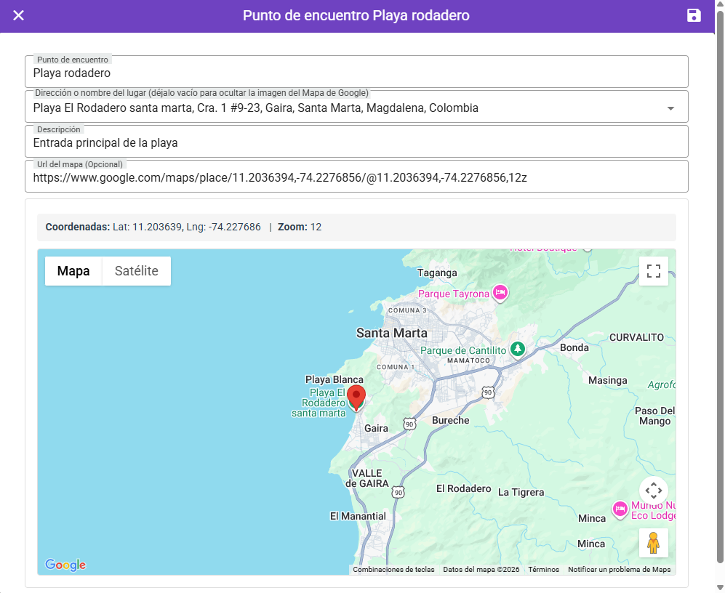
Task: Click the Parque Tayrona text label
Action: click(x=454, y=294)
